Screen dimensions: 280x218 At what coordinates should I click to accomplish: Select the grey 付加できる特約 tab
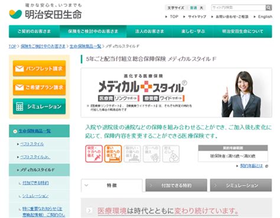click(x=176, y=186)
